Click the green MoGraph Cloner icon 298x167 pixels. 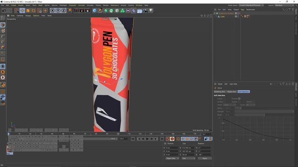122,11
